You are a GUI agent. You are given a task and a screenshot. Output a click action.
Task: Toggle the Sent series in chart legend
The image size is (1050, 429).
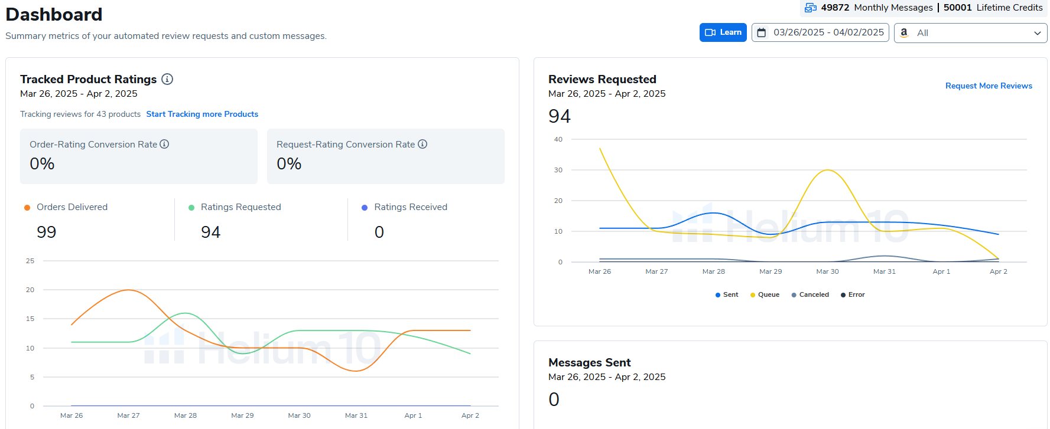click(x=727, y=294)
